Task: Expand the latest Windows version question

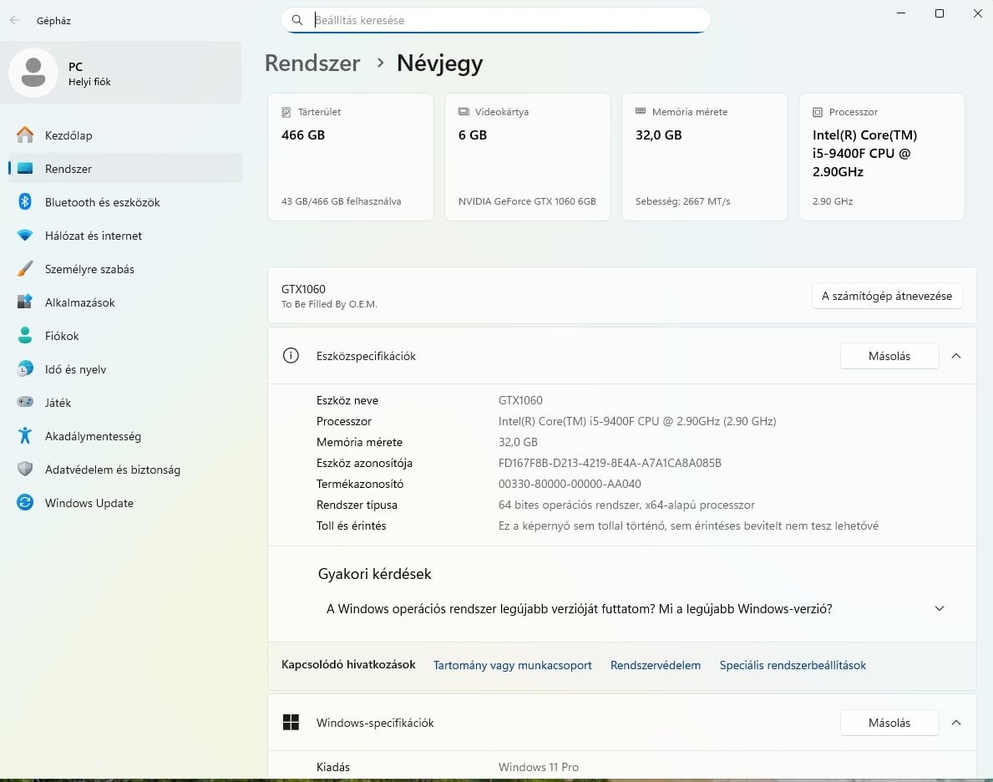Action: [940, 609]
